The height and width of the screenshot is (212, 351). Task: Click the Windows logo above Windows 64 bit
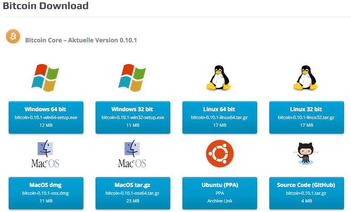tap(46, 78)
